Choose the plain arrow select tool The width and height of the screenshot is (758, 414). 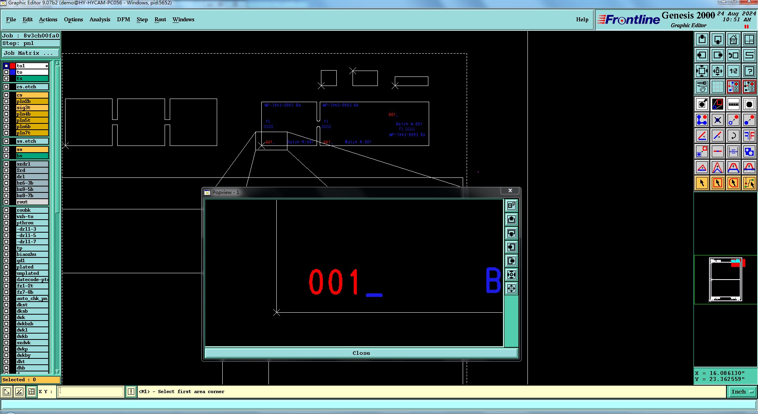coord(702,183)
